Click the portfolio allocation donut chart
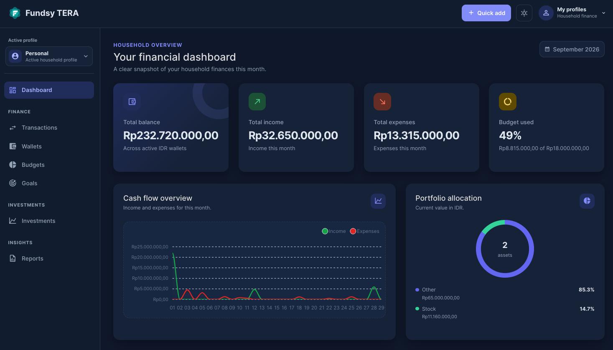The height and width of the screenshot is (350, 613). pos(505,249)
